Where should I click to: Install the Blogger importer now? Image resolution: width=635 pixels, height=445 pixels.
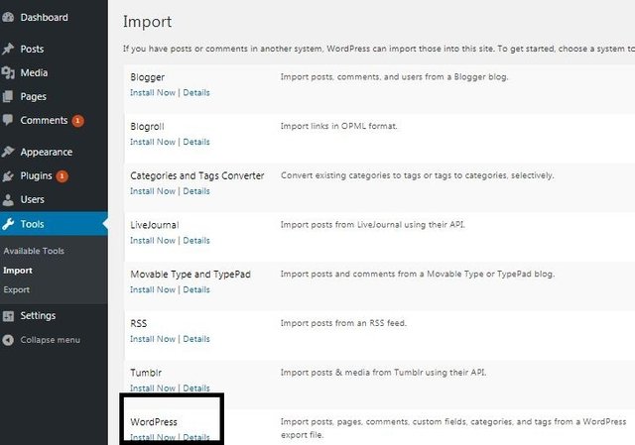pos(153,92)
